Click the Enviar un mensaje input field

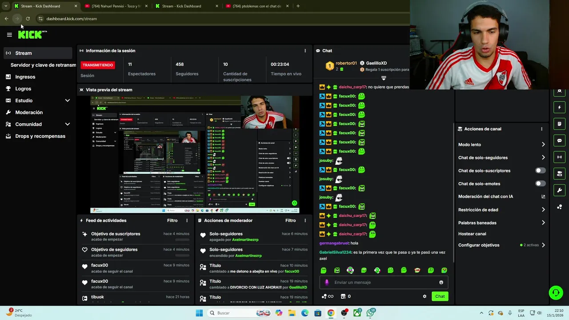pos(385,282)
